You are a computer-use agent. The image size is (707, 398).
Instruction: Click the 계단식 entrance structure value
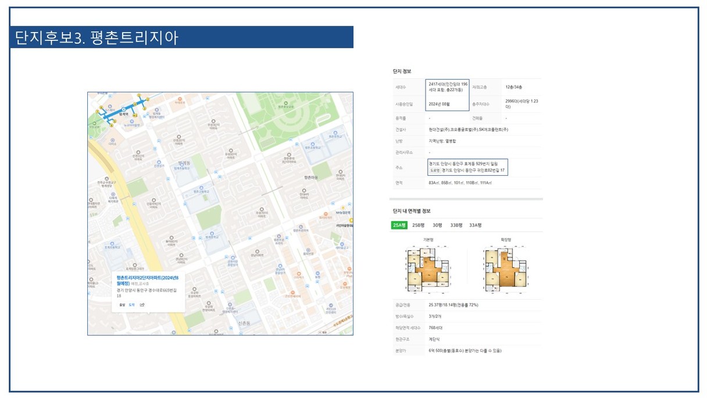pos(435,339)
